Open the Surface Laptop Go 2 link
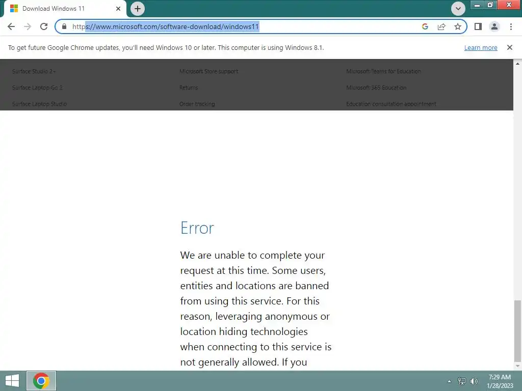522x391 pixels. (x=37, y=88)
